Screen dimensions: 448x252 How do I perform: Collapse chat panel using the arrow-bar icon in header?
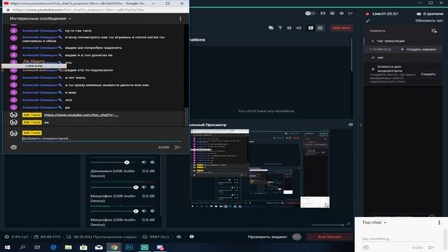(351, 13)
